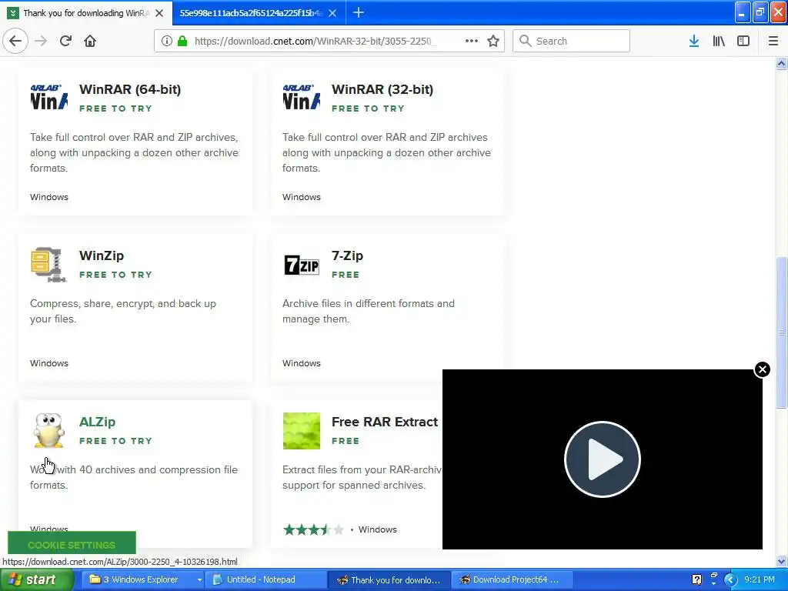
Task: Switch to 'Download Project64' taskbar button
Action: point(510,579)
